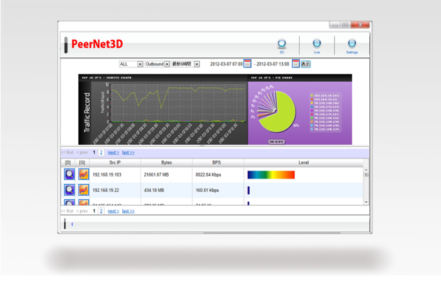
Task: Click graph icon for 192.168.19.103
Action: coord(83,174)
